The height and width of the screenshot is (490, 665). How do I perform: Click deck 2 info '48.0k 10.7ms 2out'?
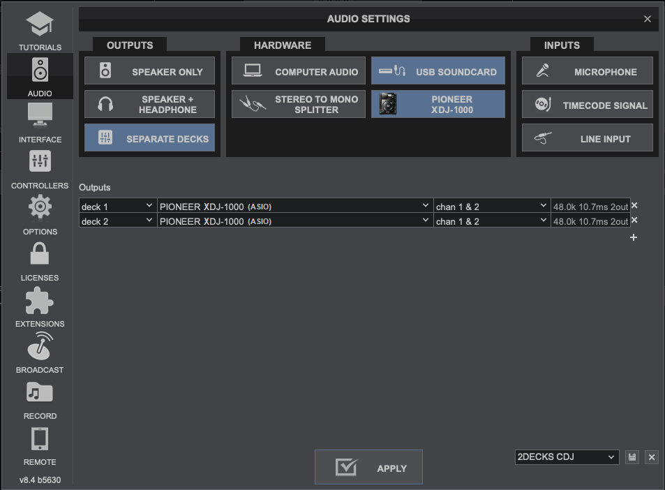coord(590,221)
